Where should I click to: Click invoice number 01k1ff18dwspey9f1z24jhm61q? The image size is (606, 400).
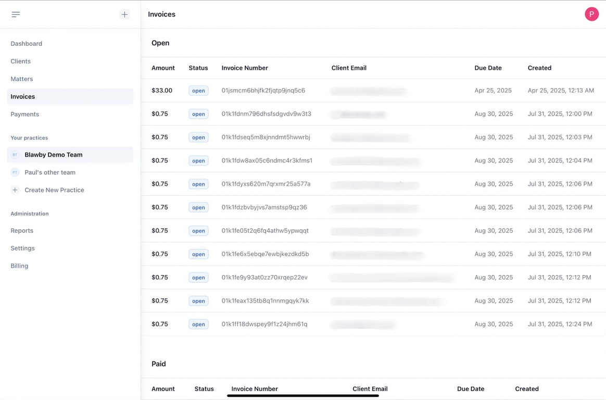(264, 324)
